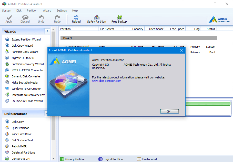
Task: Click the Disk Copy Wizard icon
Action: [7, 45]
